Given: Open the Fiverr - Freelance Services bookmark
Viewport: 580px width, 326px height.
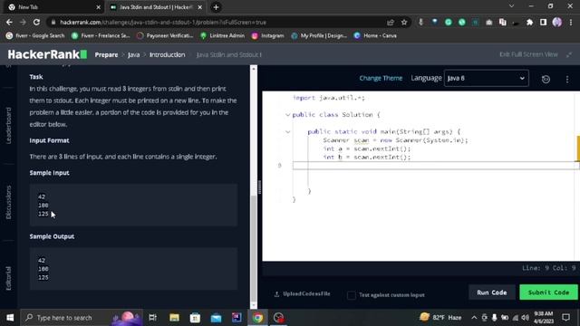Looking at the screenshot, I should click(x=101, y=35).
